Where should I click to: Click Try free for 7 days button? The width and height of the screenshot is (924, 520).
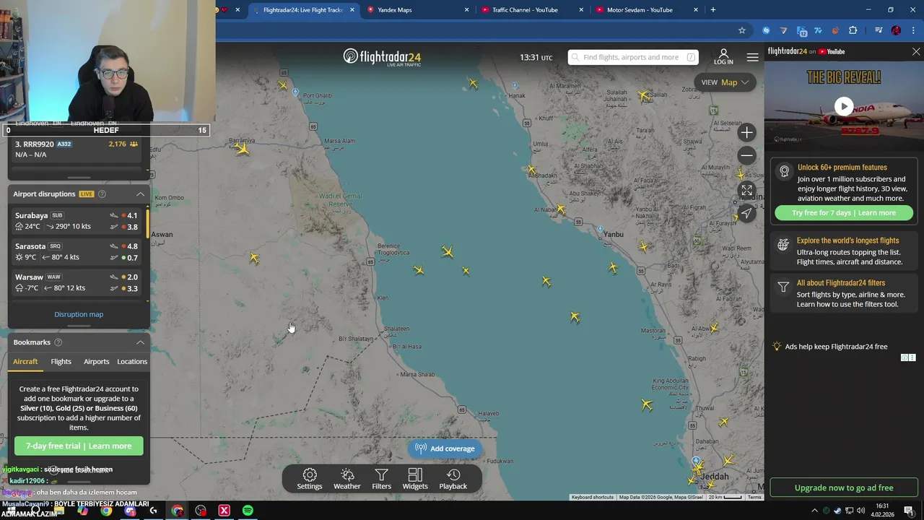click(844, 213)
